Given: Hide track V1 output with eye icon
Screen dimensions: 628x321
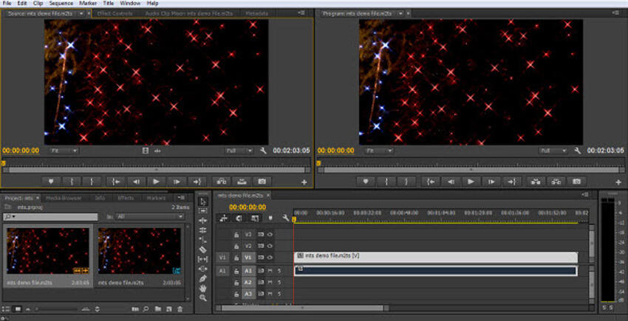Looking at the screenshot, I should (270, 258).
